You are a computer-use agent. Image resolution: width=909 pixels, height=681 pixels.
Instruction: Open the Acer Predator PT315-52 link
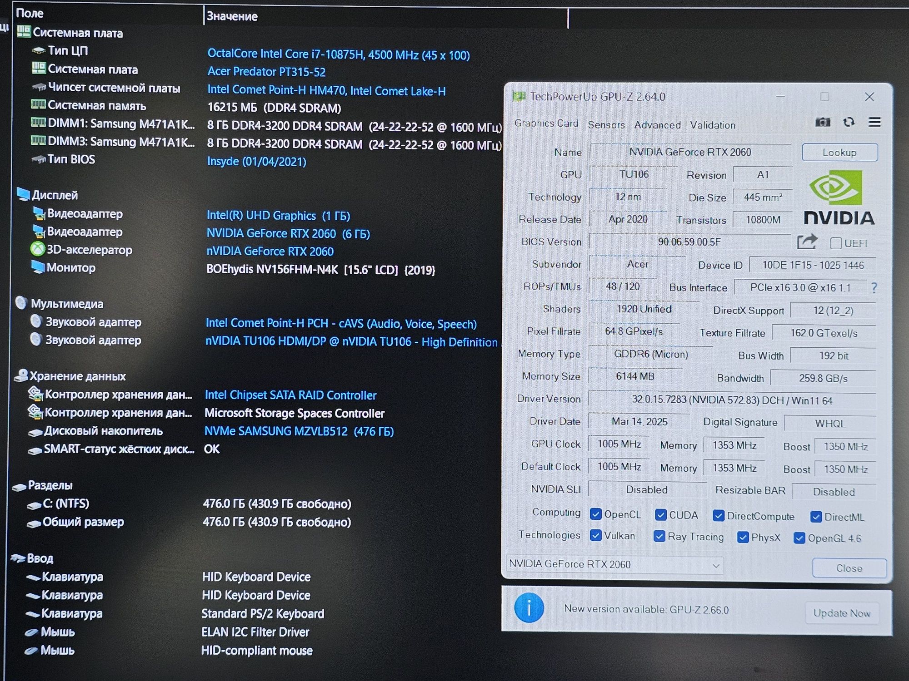click(266, 72)
